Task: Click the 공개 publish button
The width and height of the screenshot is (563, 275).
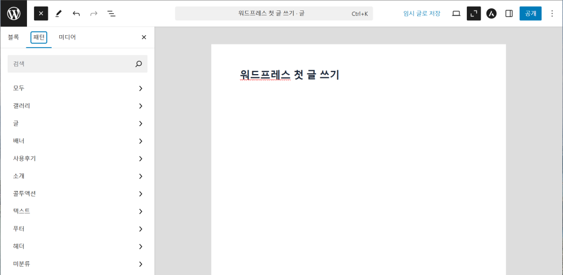Action: (531, 14)
